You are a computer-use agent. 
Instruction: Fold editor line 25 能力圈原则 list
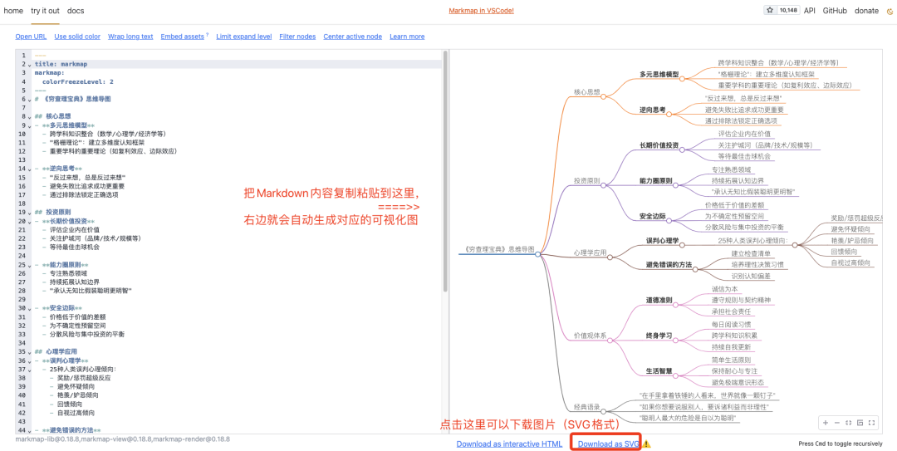[30, 266]
